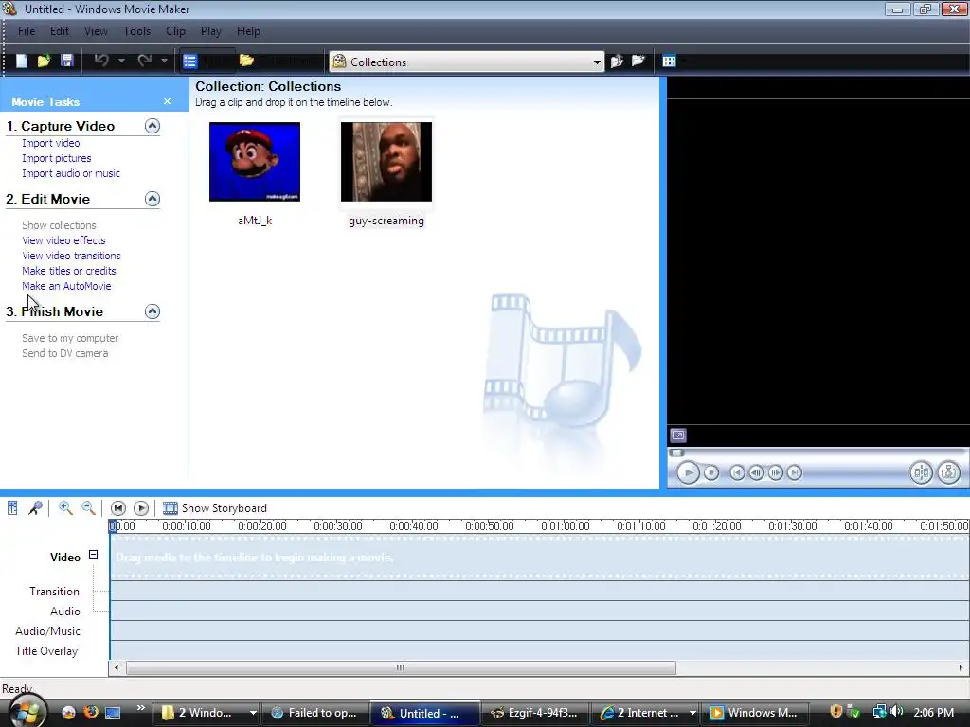The width and height of the screenshot is (970, 727).
Task: Close the Movie Tasks pane
Action: point(167,101)
